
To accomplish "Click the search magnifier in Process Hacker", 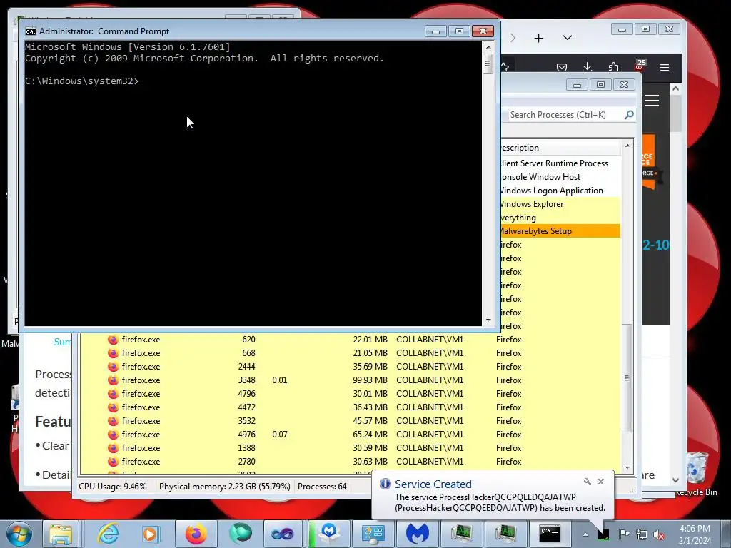I will click(x=629, y=115).
